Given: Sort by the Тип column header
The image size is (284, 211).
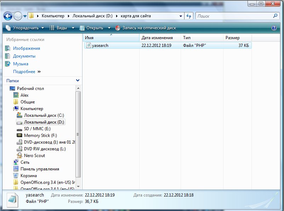Looking at the screenshot, I should (202, 37).
